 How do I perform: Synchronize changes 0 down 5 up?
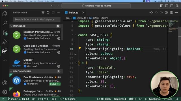point(24,99)
